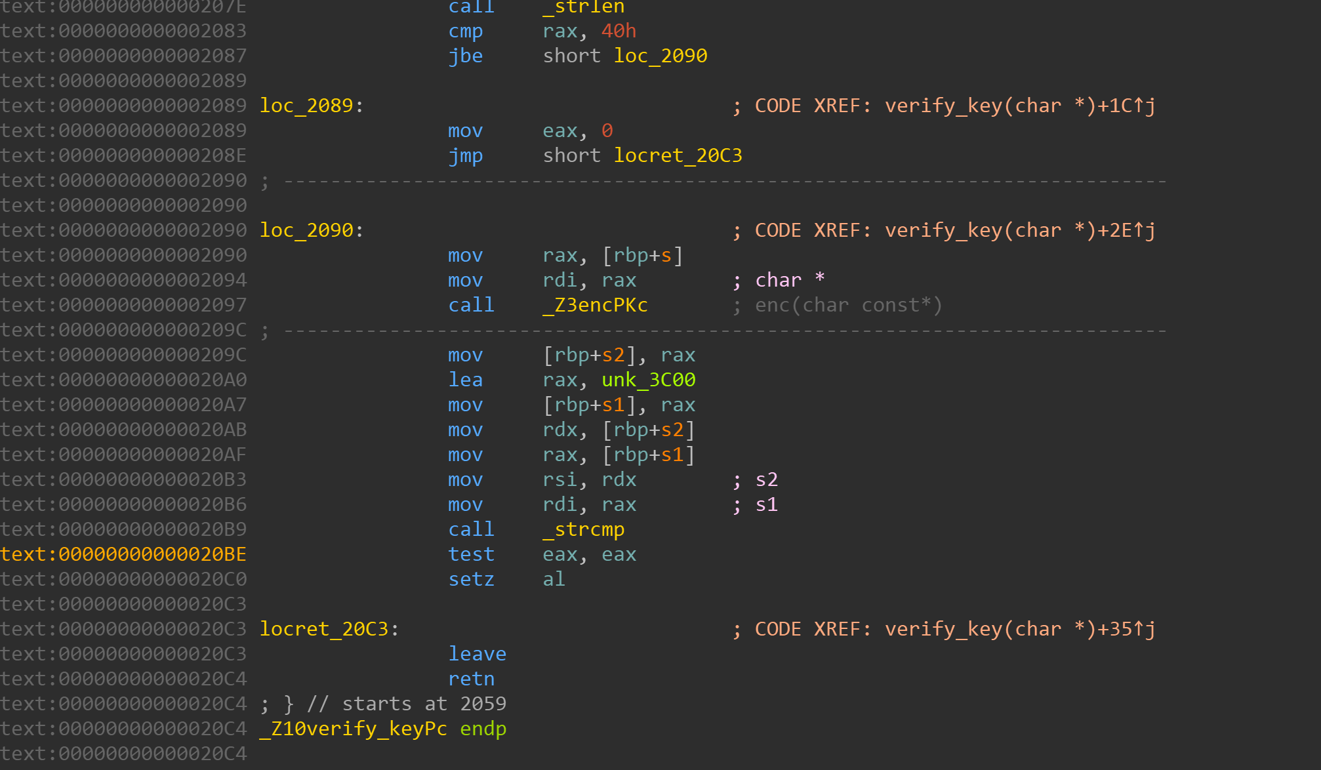Click the leave instruction
The height and width of the screenshot is (770, 1321).
[477, 655]
